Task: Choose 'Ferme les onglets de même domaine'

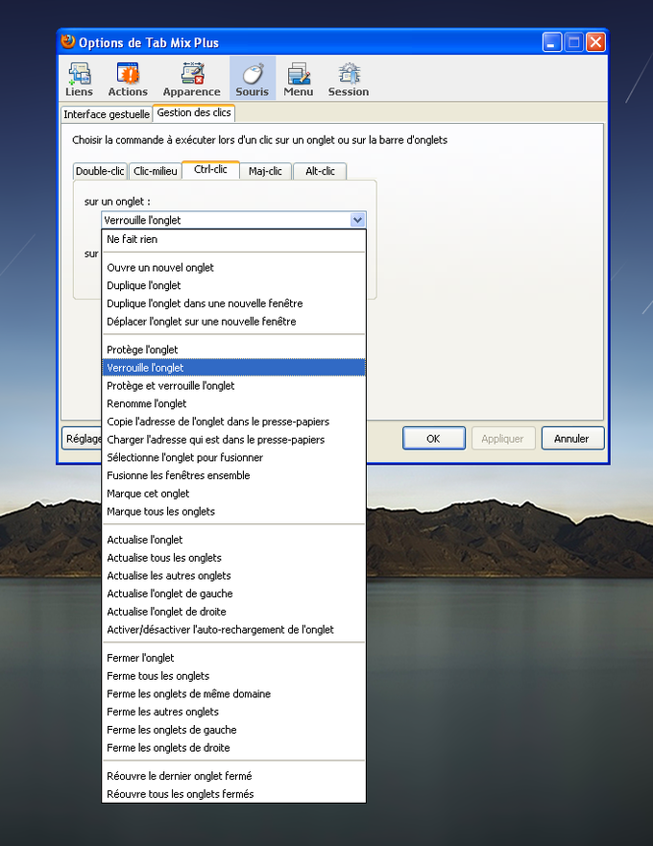Action: point(233,694)
